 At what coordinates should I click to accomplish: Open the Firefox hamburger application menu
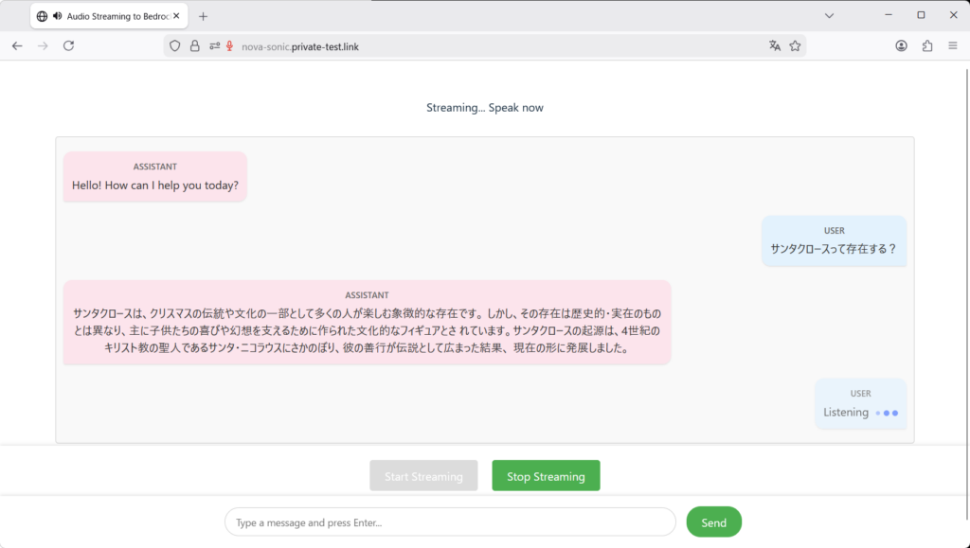pos(953,45)
